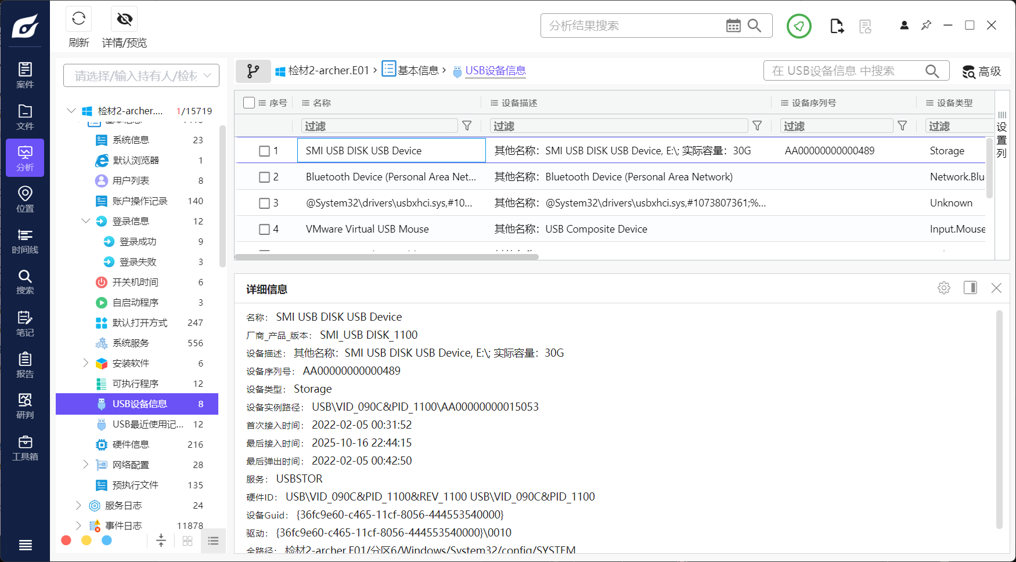Collapse the 登录信息 tree node
Screen dimensions: 1016x562
coord(86,221)
